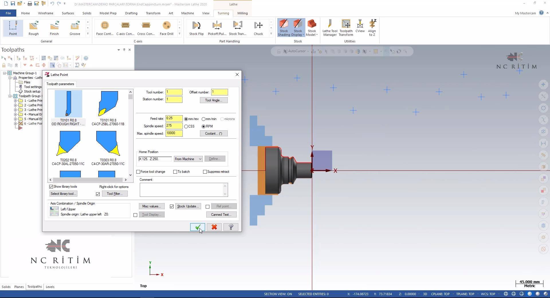The image size is (550, 298).
Task: Expand the 1 - Lathe operation node
Action: point(15,101)
